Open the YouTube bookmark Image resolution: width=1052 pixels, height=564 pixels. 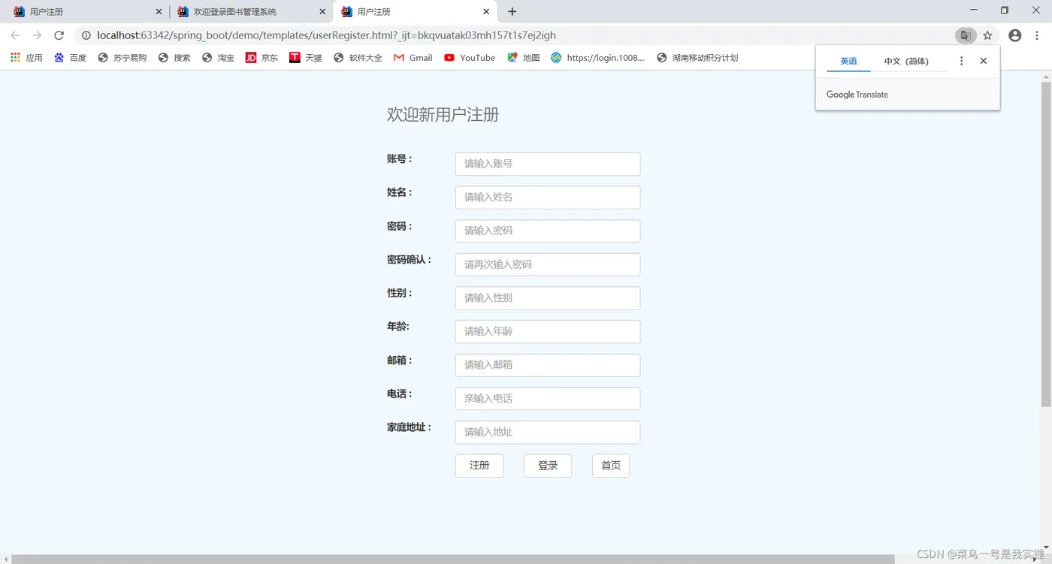[470, 57]
